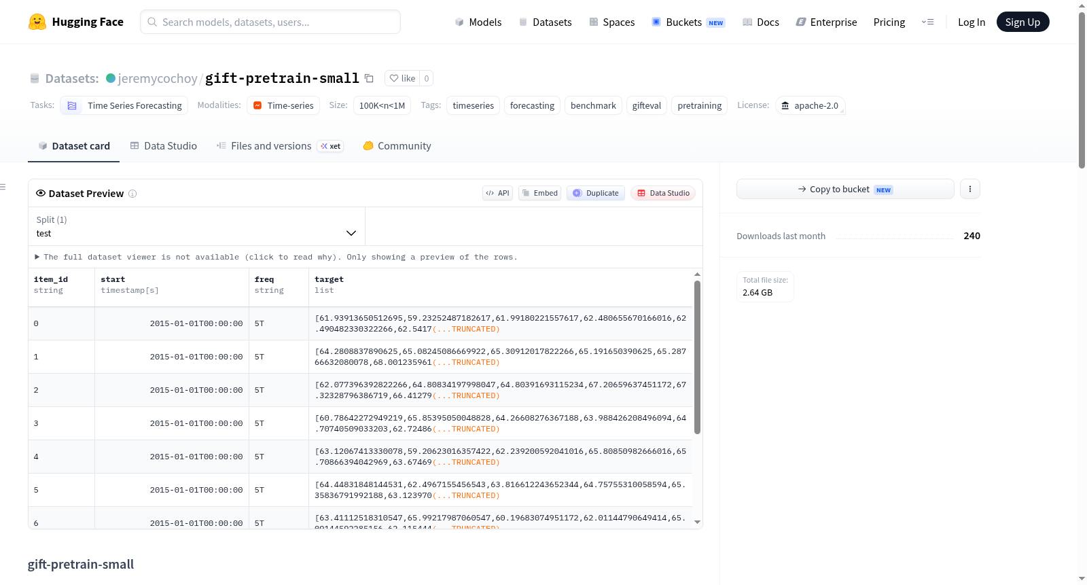The image size is (1087, 585).
Task: Click the timeseries tag
Action: [473, 105]
